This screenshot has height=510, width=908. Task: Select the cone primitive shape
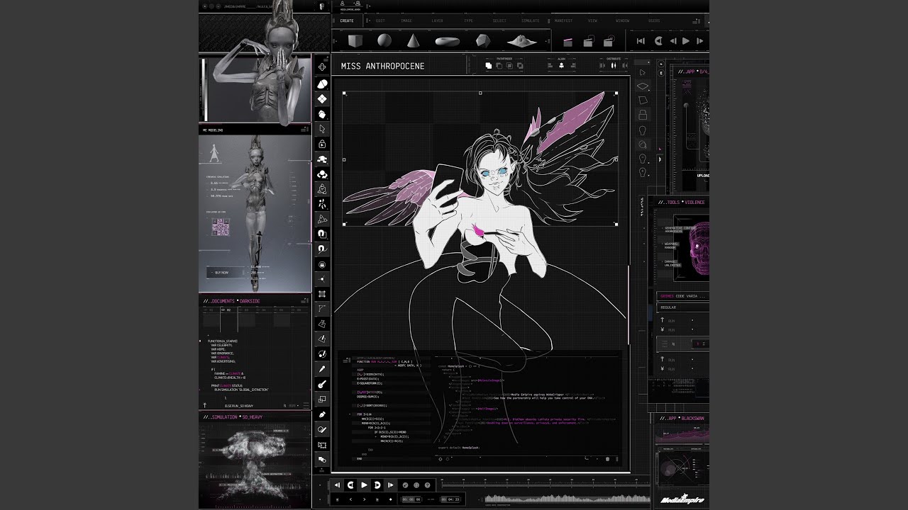pos(413,40)
